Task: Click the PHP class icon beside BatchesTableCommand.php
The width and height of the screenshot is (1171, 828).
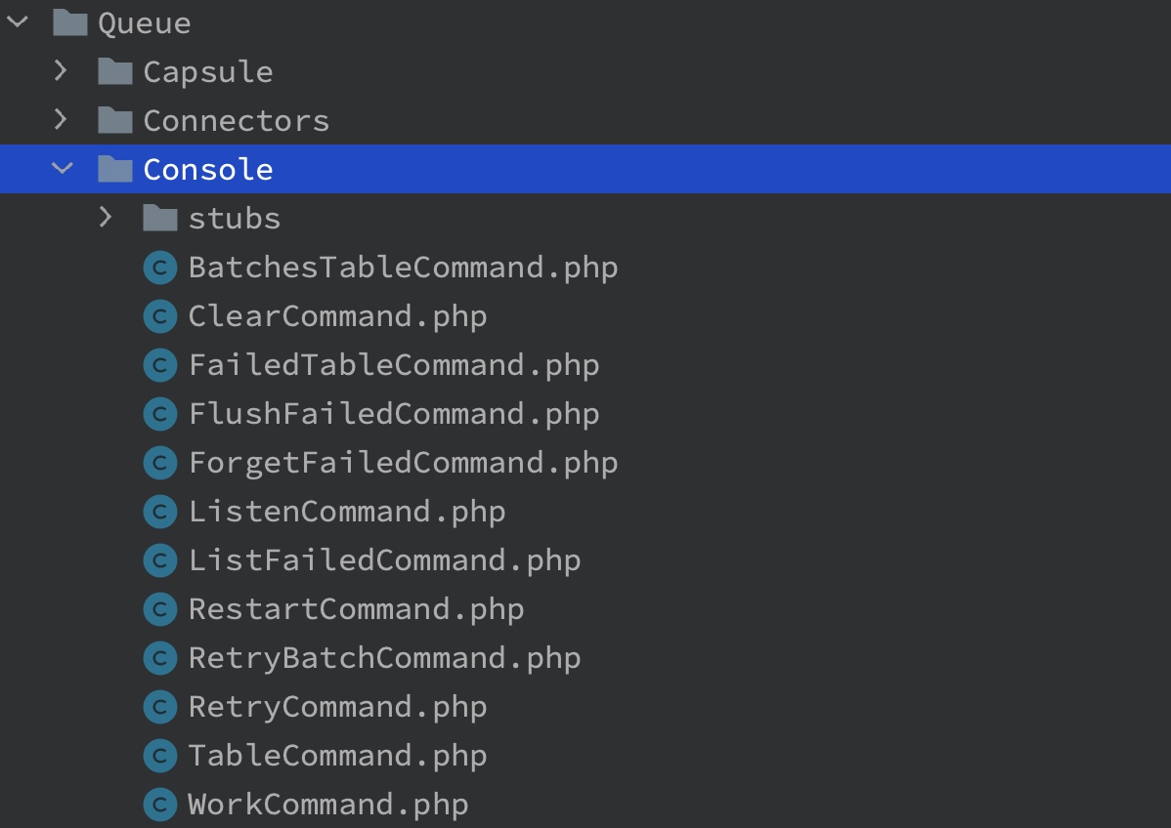Action: coord(160,268)
